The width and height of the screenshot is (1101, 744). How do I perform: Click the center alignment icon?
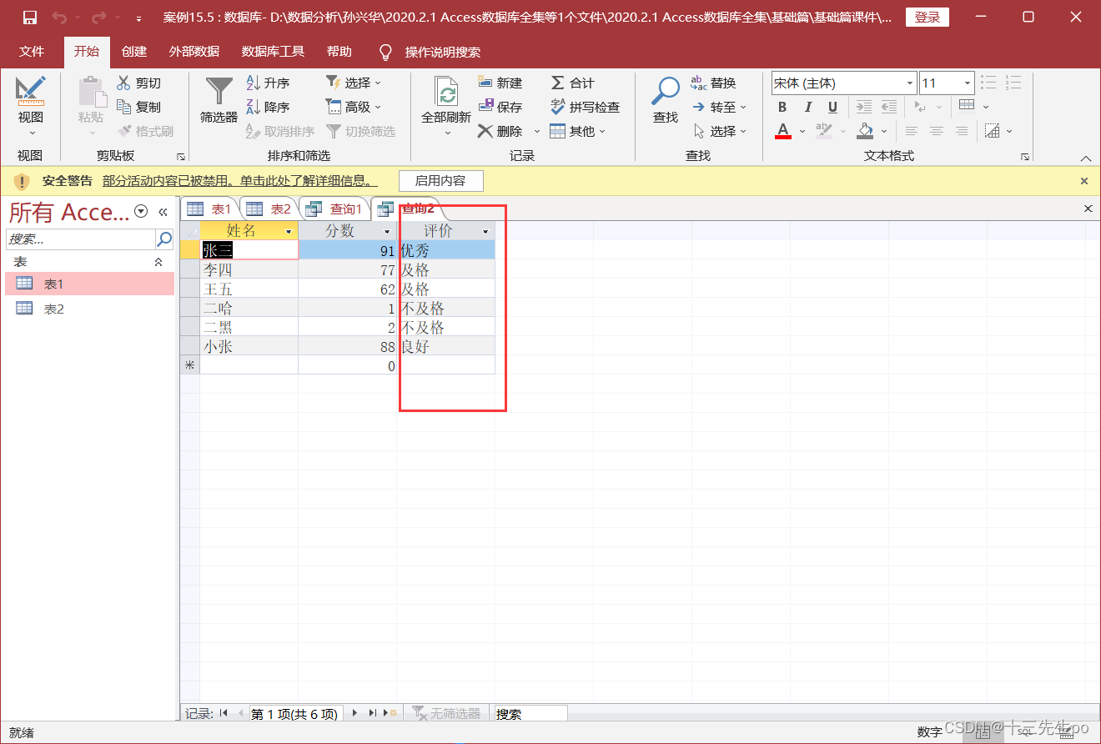pyautogui.click(x=937, y=131)
